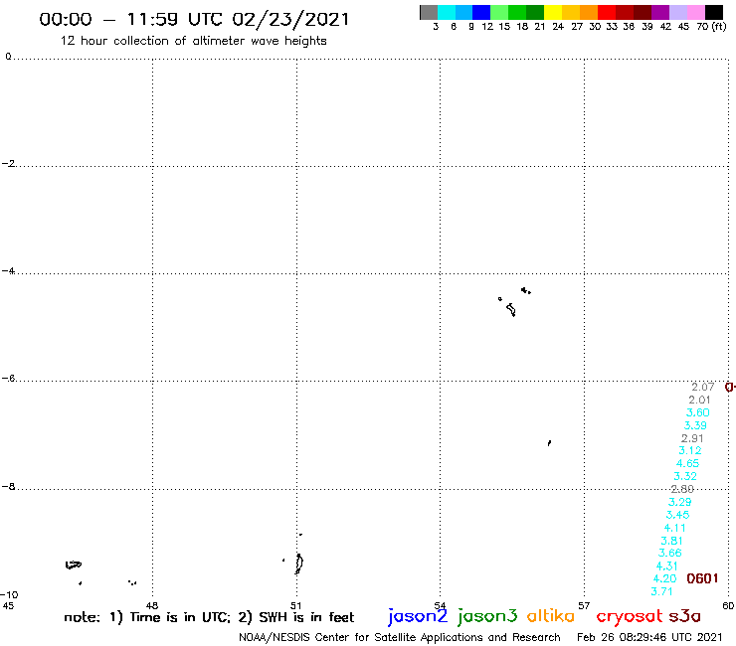Viewport: 736px width, 646px height.
Task: Click the pink swatch in the legend
Action: pyautogui.click(x=696, y=12)
